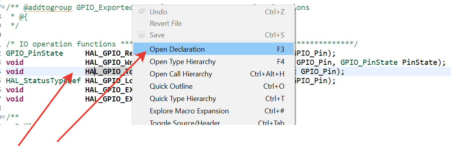
Task: Show the Quick Outline popup
Action: click(x=213, y=86)
